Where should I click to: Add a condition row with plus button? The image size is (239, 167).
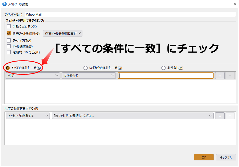(x=220, y=76)
